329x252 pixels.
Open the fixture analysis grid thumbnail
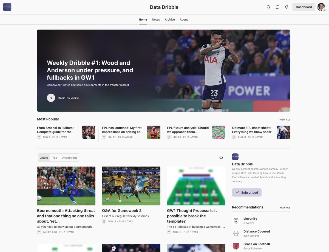[219, 132]
